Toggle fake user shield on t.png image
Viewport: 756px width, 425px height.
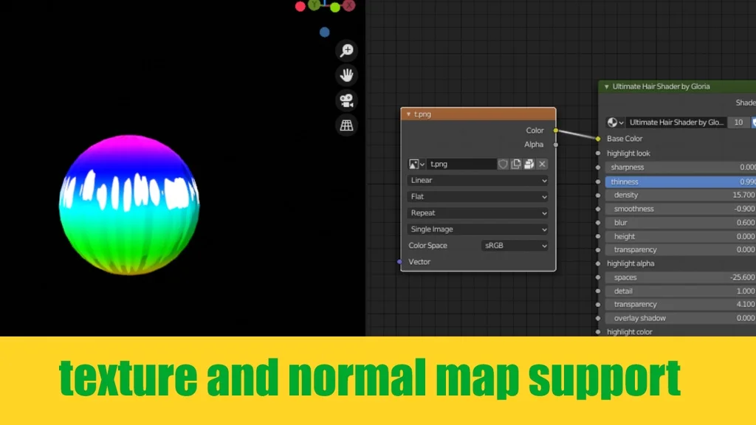504,164
